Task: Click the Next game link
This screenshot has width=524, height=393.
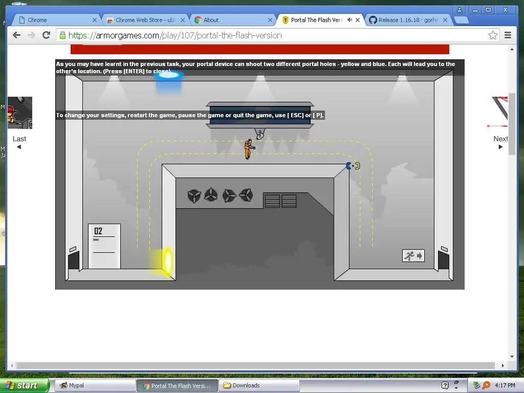Action: pos(500,142)
